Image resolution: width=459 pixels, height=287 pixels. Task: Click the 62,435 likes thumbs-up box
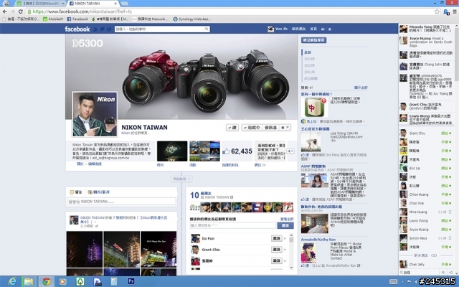pos(237,151)
